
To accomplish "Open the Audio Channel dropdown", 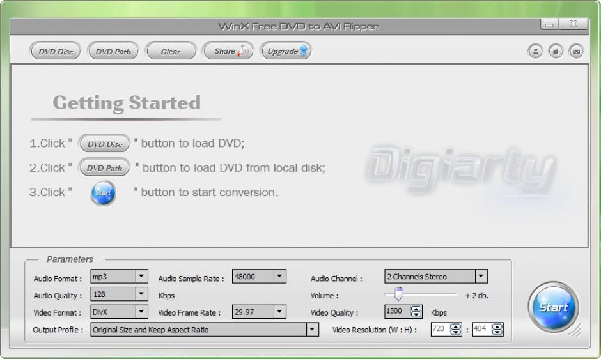I will (481, 276).
